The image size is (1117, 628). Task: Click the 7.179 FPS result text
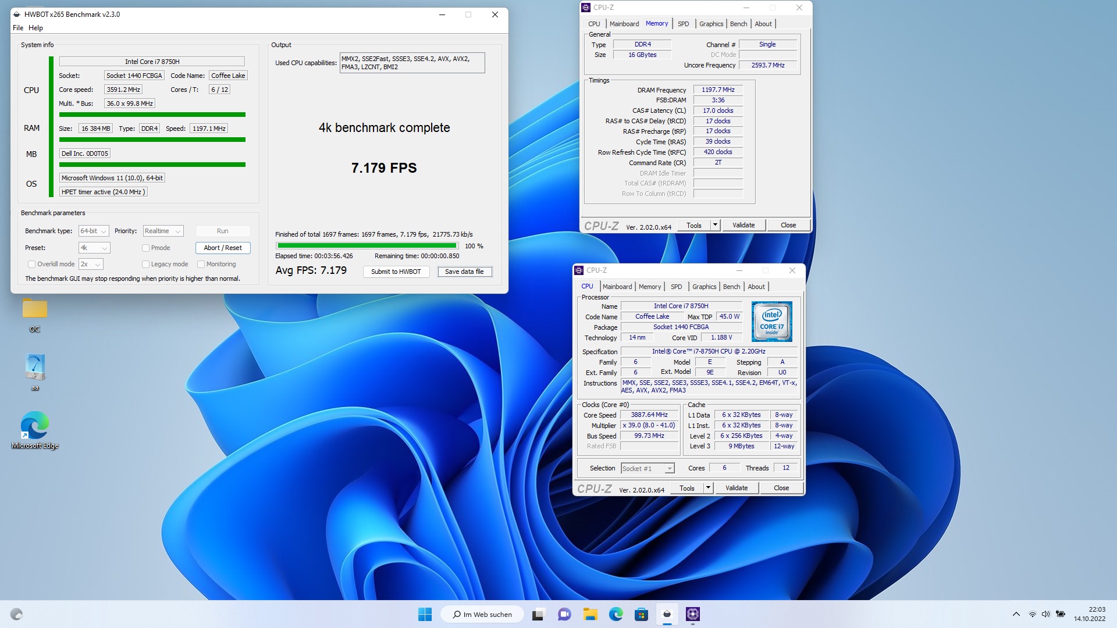(x=384, y=168)
